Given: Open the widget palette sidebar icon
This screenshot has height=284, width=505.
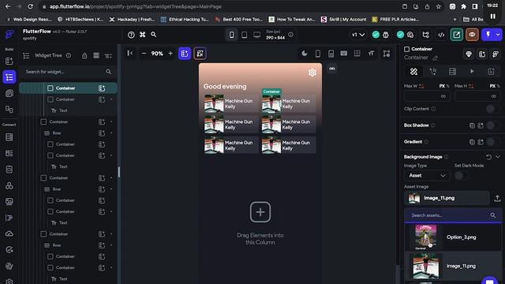Looking at the screenshot, I should [x=9, y=62].
